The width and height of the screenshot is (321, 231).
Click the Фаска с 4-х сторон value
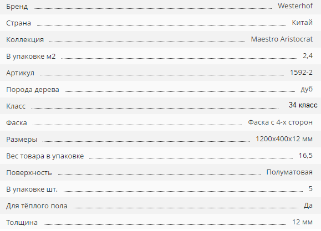[x=281, y=122]
